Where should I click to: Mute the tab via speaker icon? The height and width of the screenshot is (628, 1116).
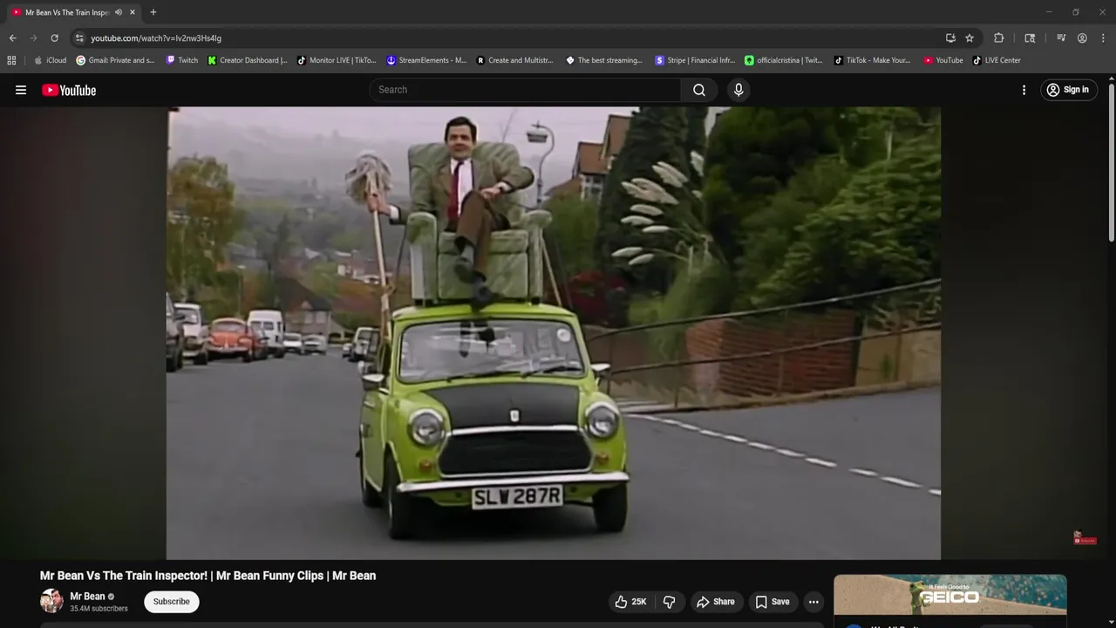[x=119, y=12]
